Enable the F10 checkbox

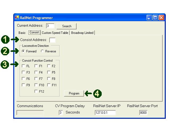tap(36, 85)
